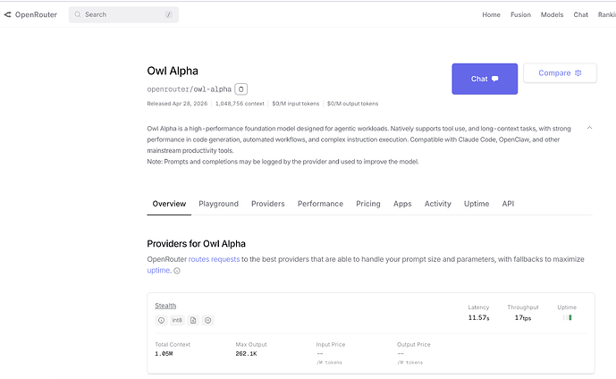Click the Throughput value 17tps
The image size is (616, 379).
(523, 317)
